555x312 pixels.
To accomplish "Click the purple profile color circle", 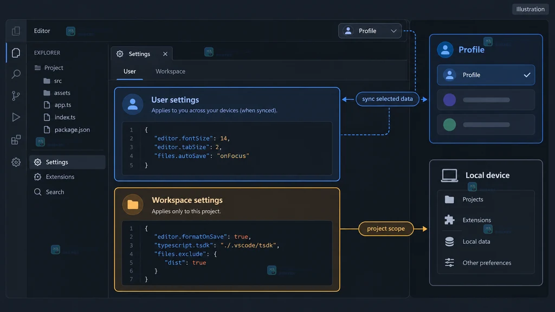I will (449, 100).
